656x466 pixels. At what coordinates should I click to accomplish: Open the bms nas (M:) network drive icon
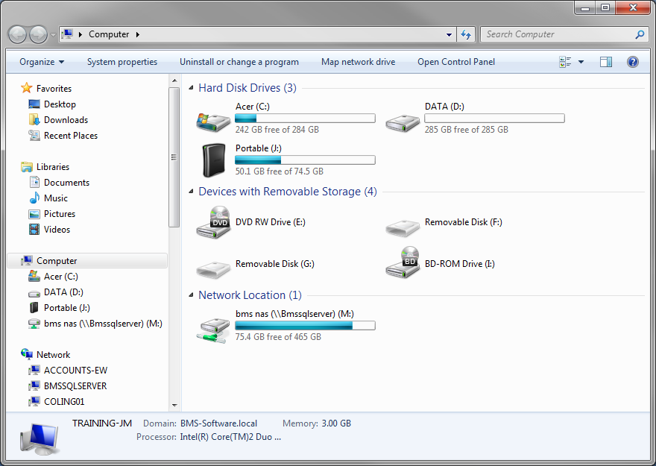point(213,330)
